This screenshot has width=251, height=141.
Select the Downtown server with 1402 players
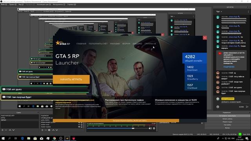[x=196, y=68]
